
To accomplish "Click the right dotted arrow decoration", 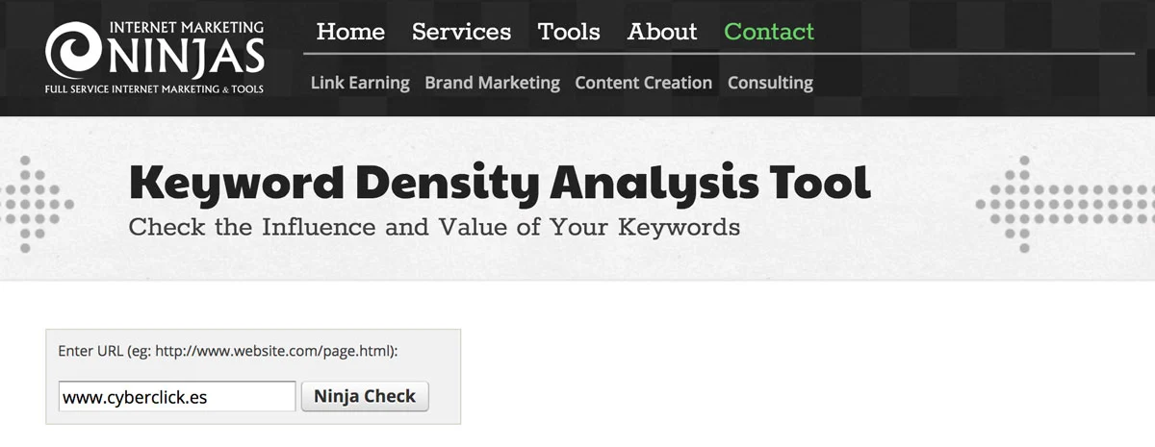I will [1065, 203].
